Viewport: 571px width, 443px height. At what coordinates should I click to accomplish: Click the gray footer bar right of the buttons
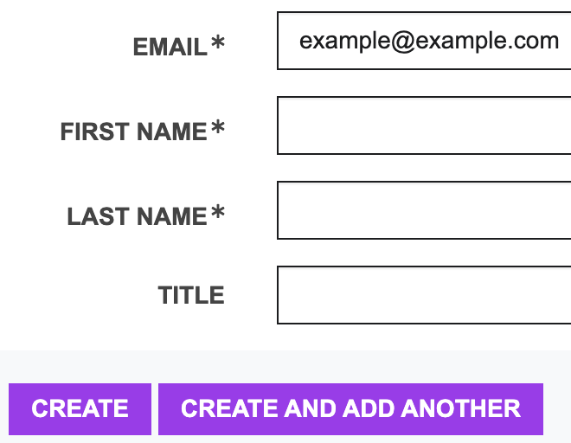(556, 408)
